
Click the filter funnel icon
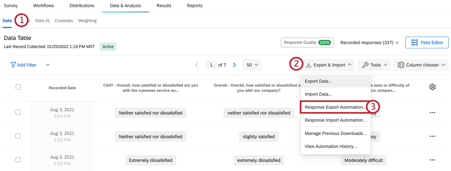pyautogui.click(x=13, y=65)
